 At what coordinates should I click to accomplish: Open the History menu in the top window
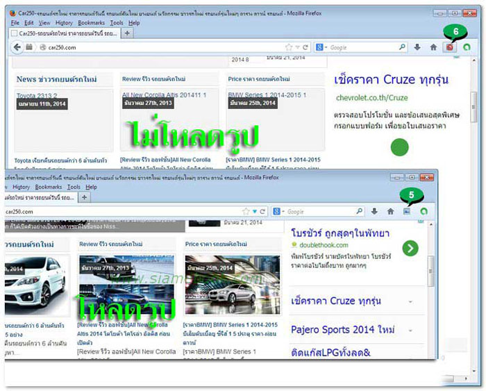(x=64, y=23)
